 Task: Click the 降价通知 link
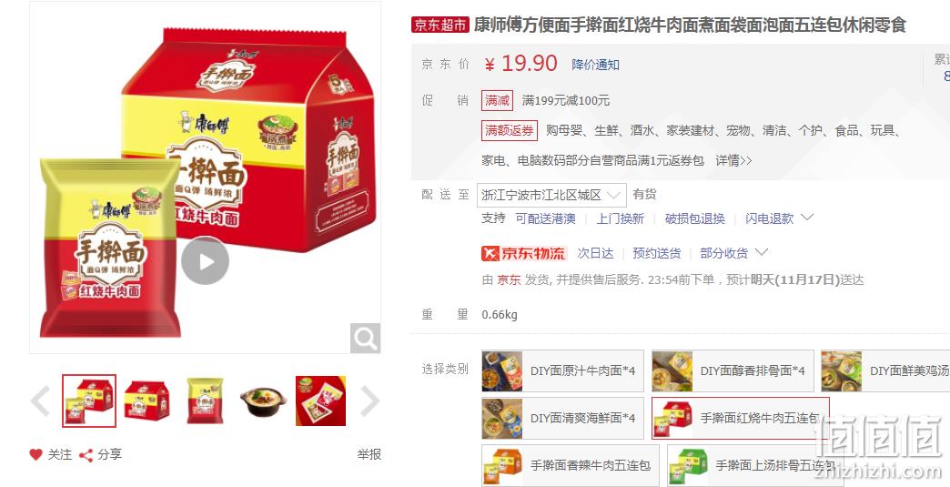tap(595, 65)
